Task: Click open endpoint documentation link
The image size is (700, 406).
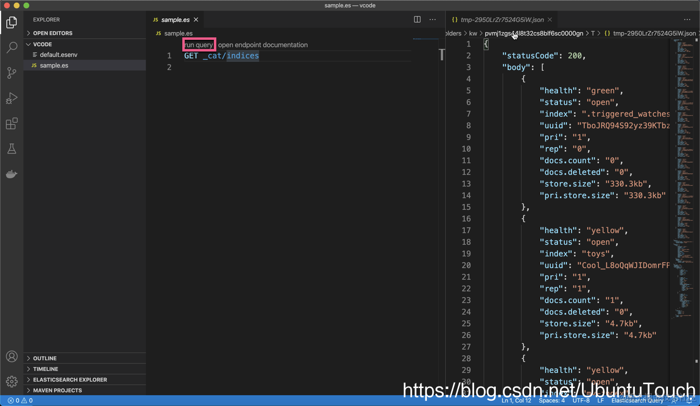Action: point(263,45)
